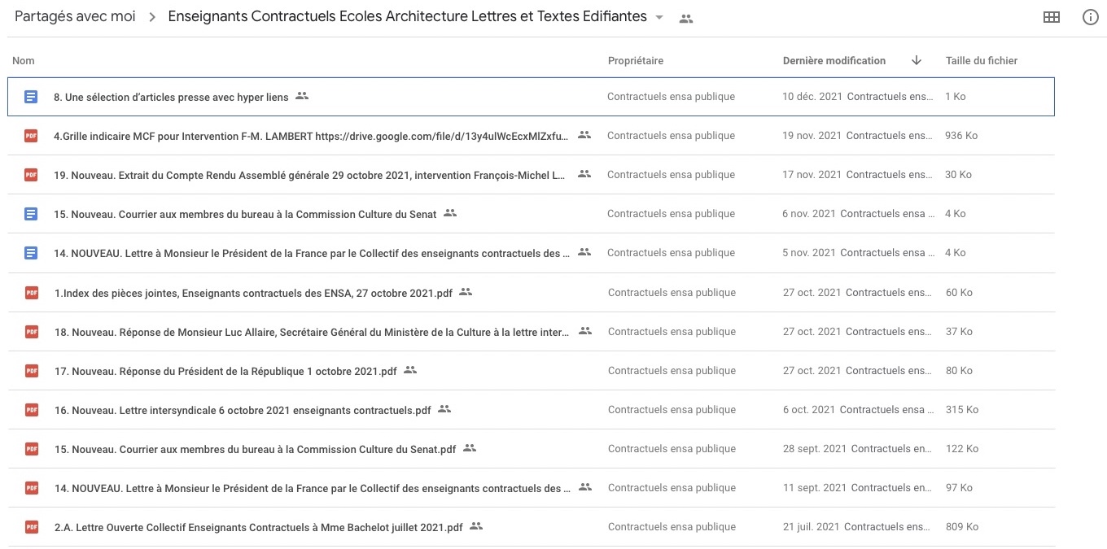This screenshot has width=1107, height=549.
Task: Click the shared people icon beside folder title
Action: (686, 19)
